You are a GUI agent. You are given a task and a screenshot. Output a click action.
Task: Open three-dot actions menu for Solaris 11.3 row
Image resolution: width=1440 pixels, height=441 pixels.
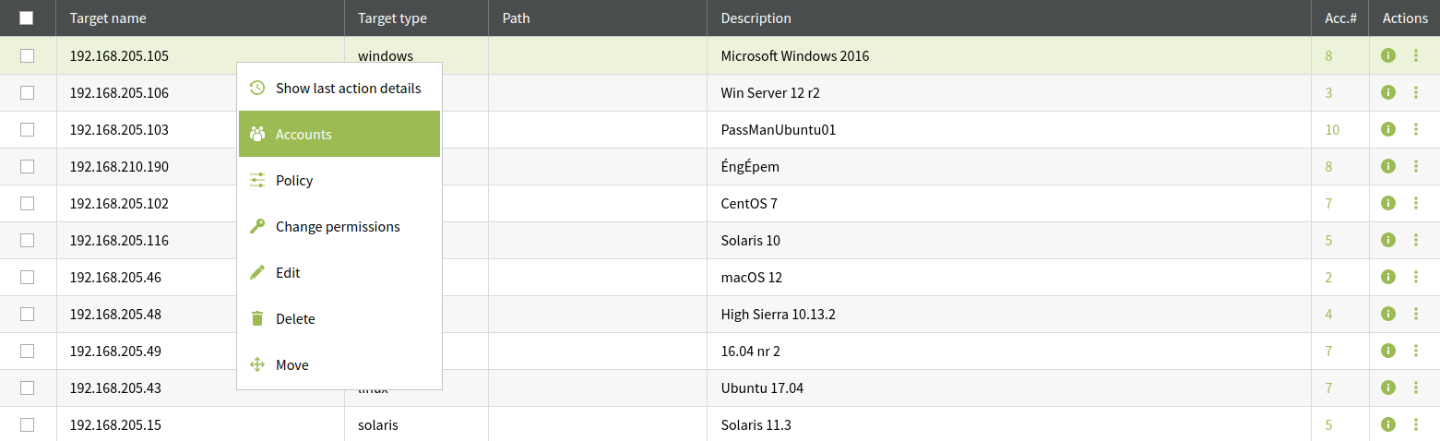tap(1416, 424)
